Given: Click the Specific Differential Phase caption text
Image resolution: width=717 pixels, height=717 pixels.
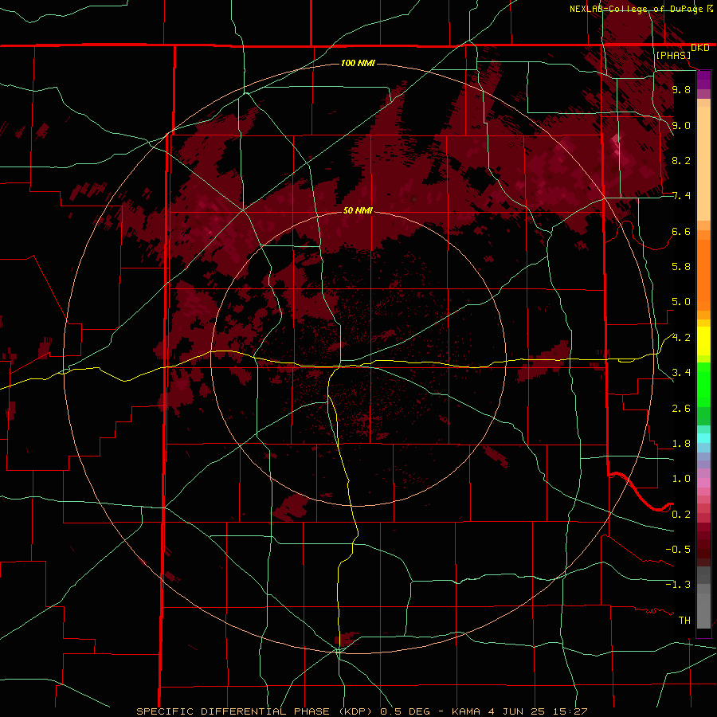Looking at the screenshot, I should tap(361, 711).
